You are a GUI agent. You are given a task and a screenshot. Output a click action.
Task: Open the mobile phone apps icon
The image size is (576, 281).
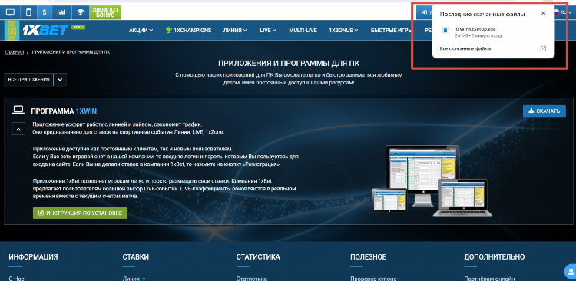[x=28, y=12]
